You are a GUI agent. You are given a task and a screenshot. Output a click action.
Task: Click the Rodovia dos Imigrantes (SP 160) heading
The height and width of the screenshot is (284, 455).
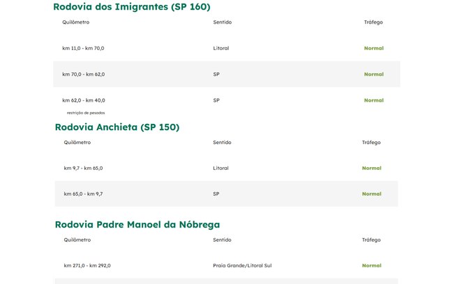click(x=132, y=7)
